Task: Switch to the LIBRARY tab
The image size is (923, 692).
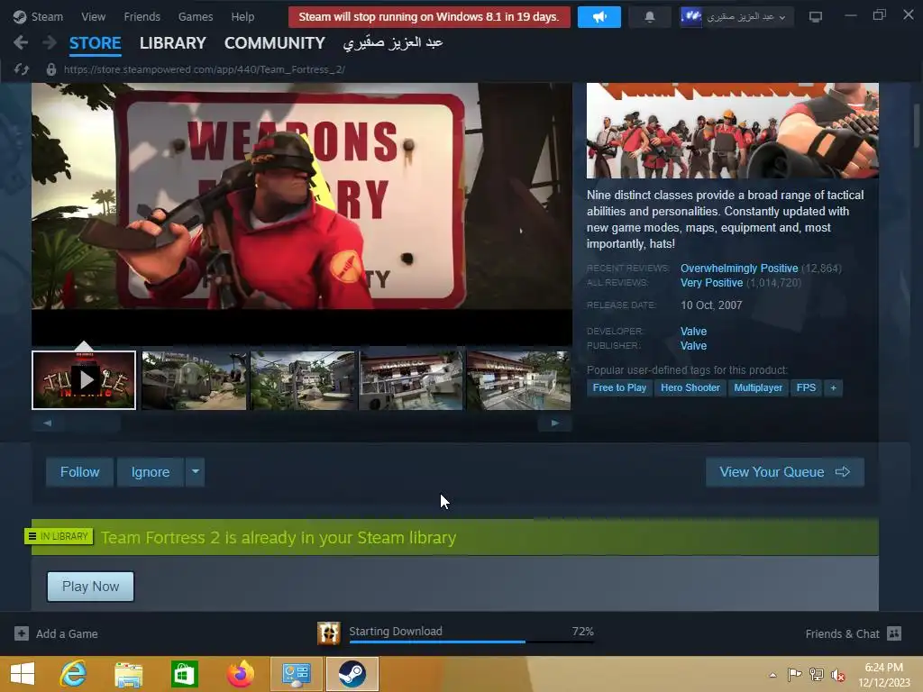Action: 172,43
